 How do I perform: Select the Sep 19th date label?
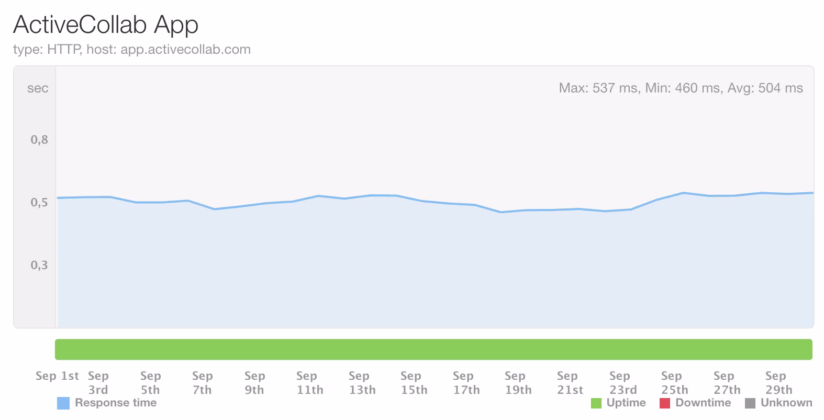(x=518, y=383)
